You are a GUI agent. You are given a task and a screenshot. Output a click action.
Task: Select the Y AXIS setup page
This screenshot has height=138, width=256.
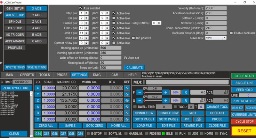[37, 15]
